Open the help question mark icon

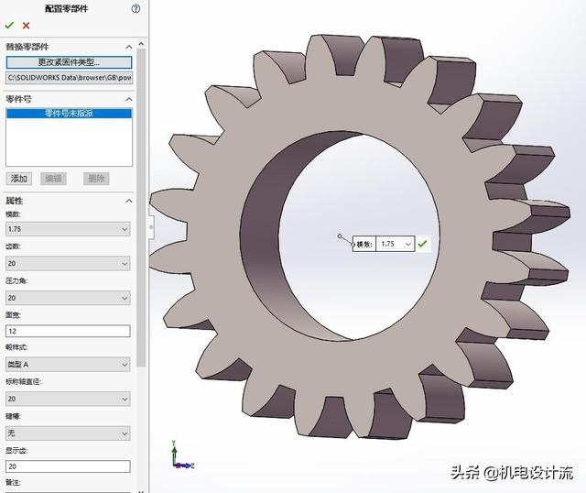(x=136, y=8)
